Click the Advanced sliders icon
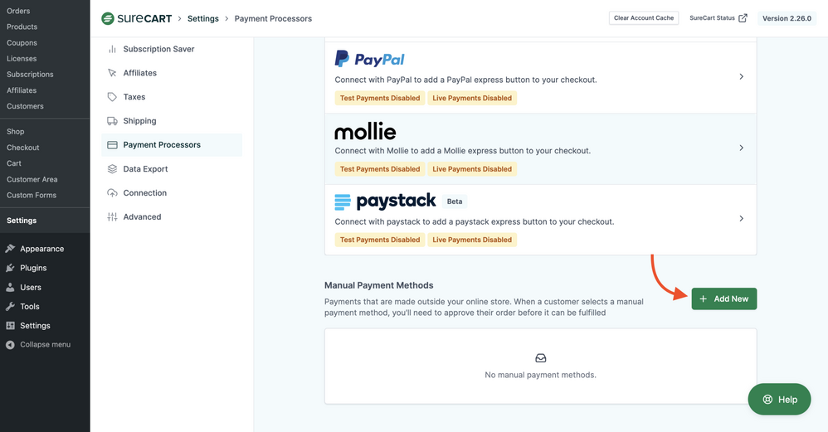Image resolution: width=828 pixels, height=432 pixels. tap(112, 217)
